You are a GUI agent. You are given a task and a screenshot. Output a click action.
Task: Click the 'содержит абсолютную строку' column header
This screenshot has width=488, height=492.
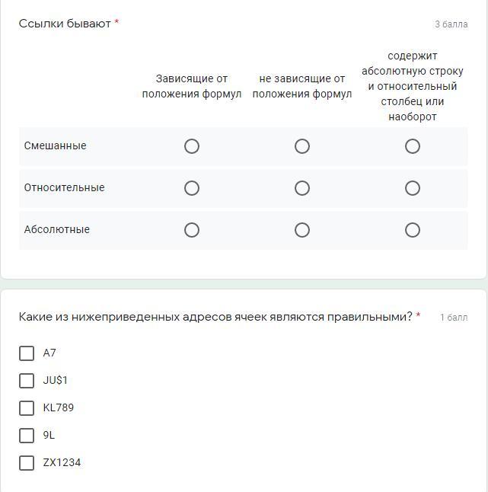[413, 86]
